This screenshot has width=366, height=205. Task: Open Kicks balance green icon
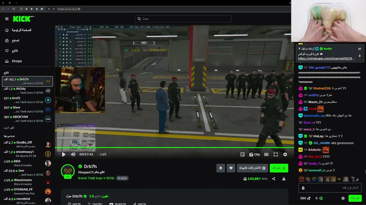point(321,198)
